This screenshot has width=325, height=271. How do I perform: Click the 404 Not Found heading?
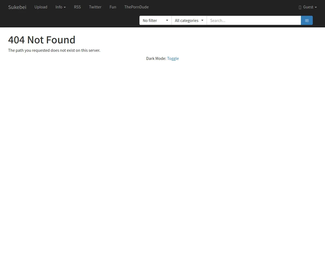tap(42, 40)
